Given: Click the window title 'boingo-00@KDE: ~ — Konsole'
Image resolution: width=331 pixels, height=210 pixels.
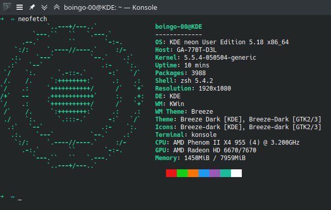Looking at the screenshot, I should click(110, 8).
